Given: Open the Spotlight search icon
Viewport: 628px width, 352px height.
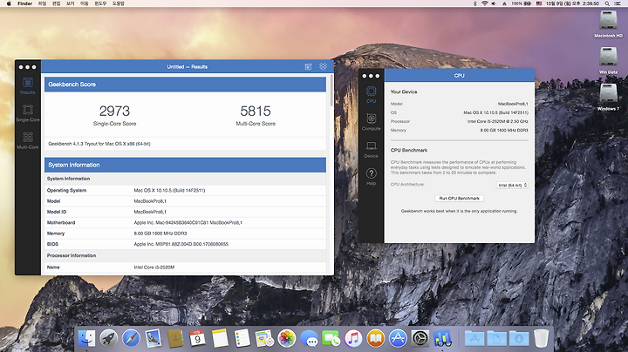Looking at the screenshot, I should pos(607,3).
